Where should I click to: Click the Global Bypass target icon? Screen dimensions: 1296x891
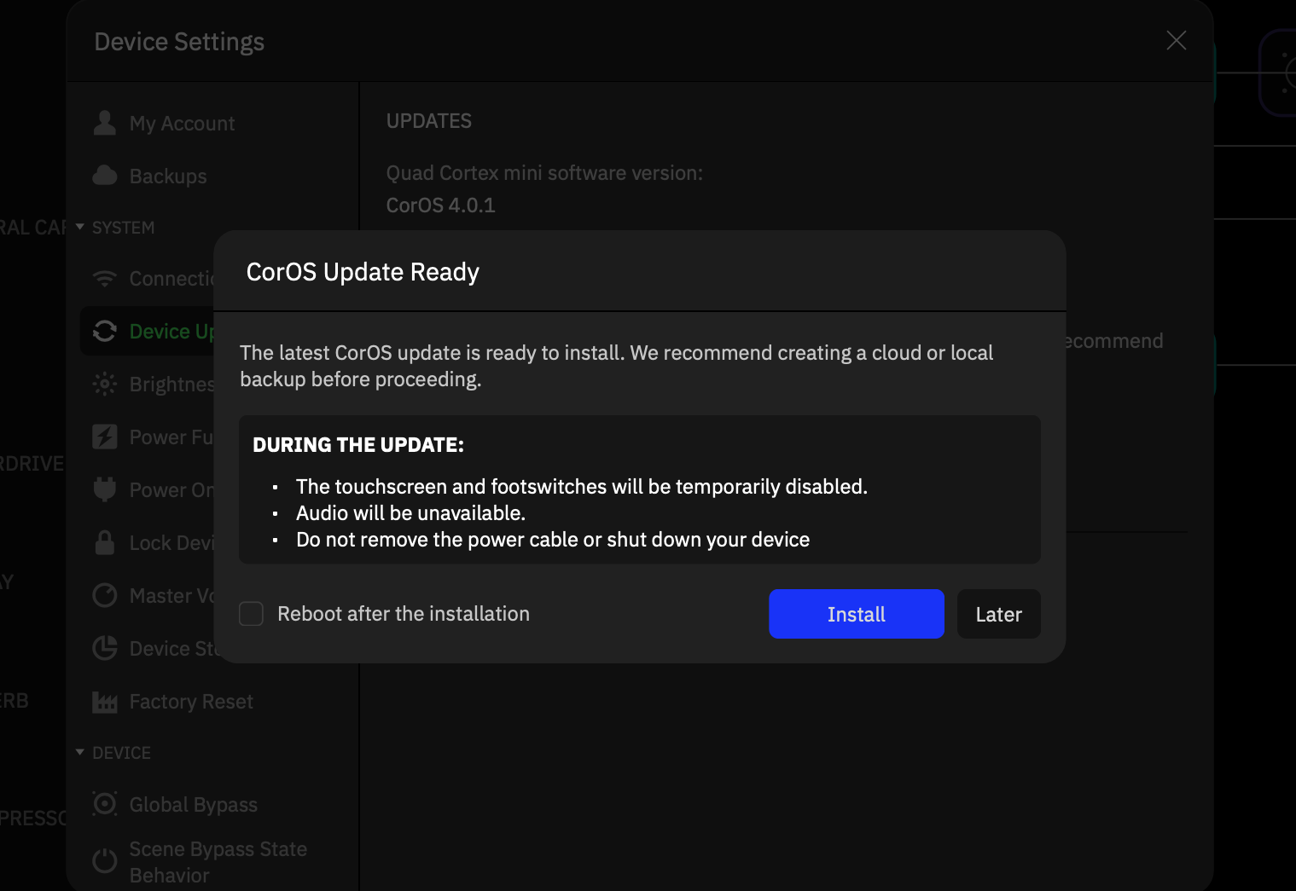(x=105, y=803)
